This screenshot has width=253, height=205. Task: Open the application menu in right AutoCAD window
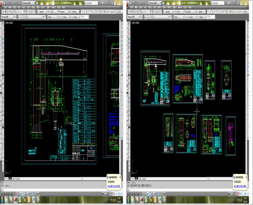(128, 4)
